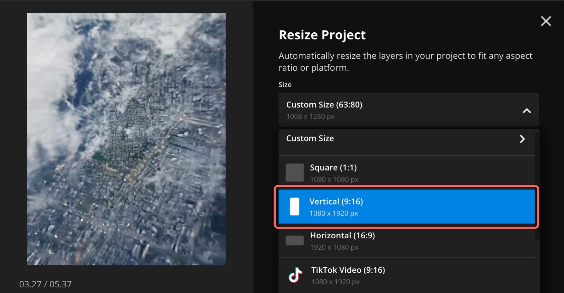Screen dimensions: 564x293
Task: Click the Resize Project heading
Action: [x=322, y=35]
